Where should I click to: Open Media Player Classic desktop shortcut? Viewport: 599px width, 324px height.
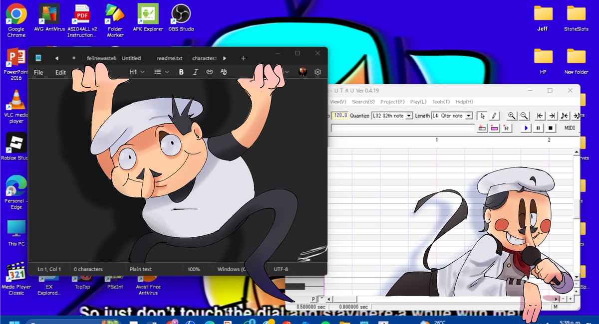coord(16,279)
